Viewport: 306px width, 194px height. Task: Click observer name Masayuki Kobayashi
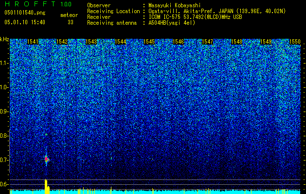[x=175, y=5]
